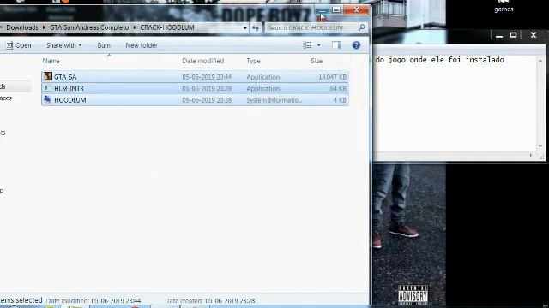Sort by the Type column header
The width and height of the screenshot is (549, 308).
click(254, 61)
